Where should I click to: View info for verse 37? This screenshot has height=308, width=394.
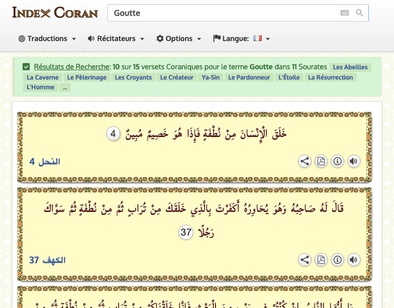pyautogui.click(x=338, y=260)
